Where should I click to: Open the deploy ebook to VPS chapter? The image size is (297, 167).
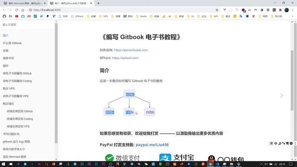point(15,96)
